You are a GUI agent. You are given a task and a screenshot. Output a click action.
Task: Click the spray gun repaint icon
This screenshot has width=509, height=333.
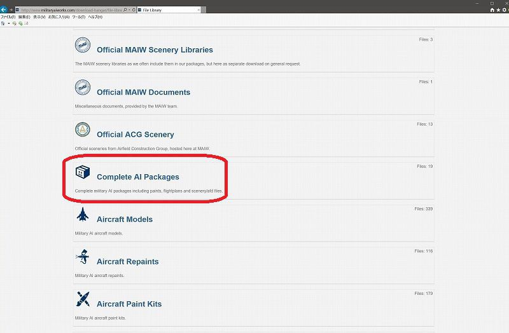(x=83, y=257)
